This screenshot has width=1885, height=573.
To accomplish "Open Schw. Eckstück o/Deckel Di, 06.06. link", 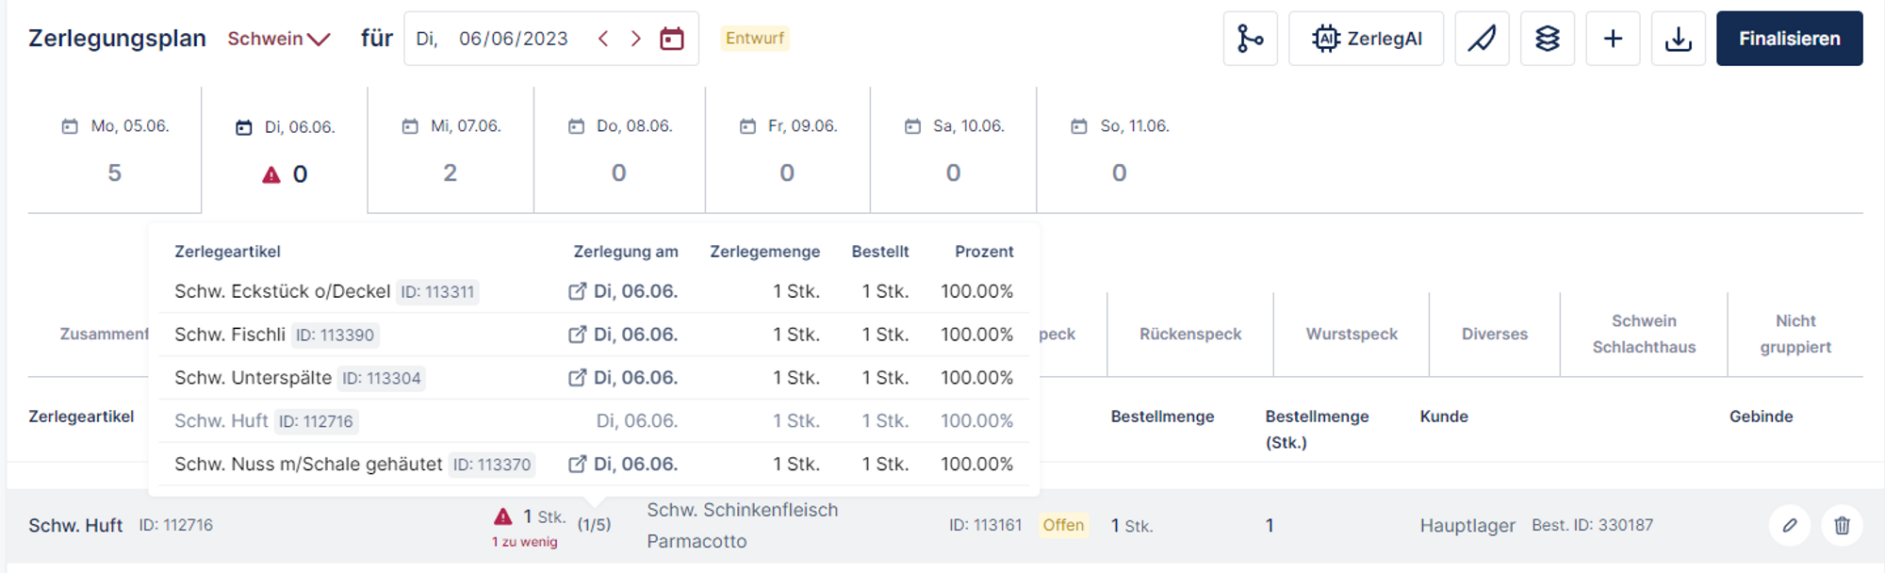I will pos(623,291).
